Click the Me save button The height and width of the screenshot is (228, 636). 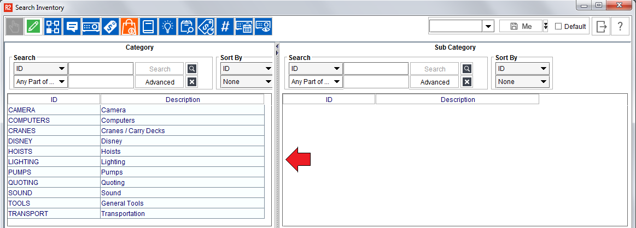(521, 26)
